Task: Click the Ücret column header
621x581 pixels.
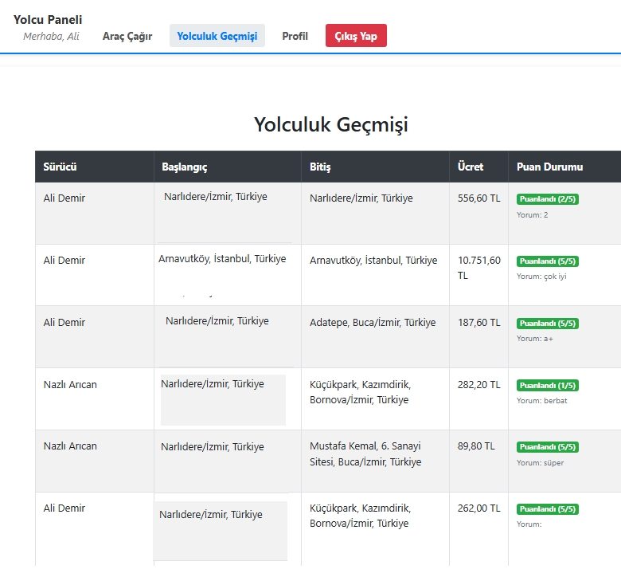Action: point(471,167)
